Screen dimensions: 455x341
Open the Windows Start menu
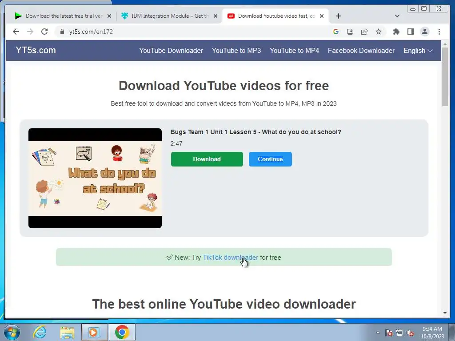[12, 332]
